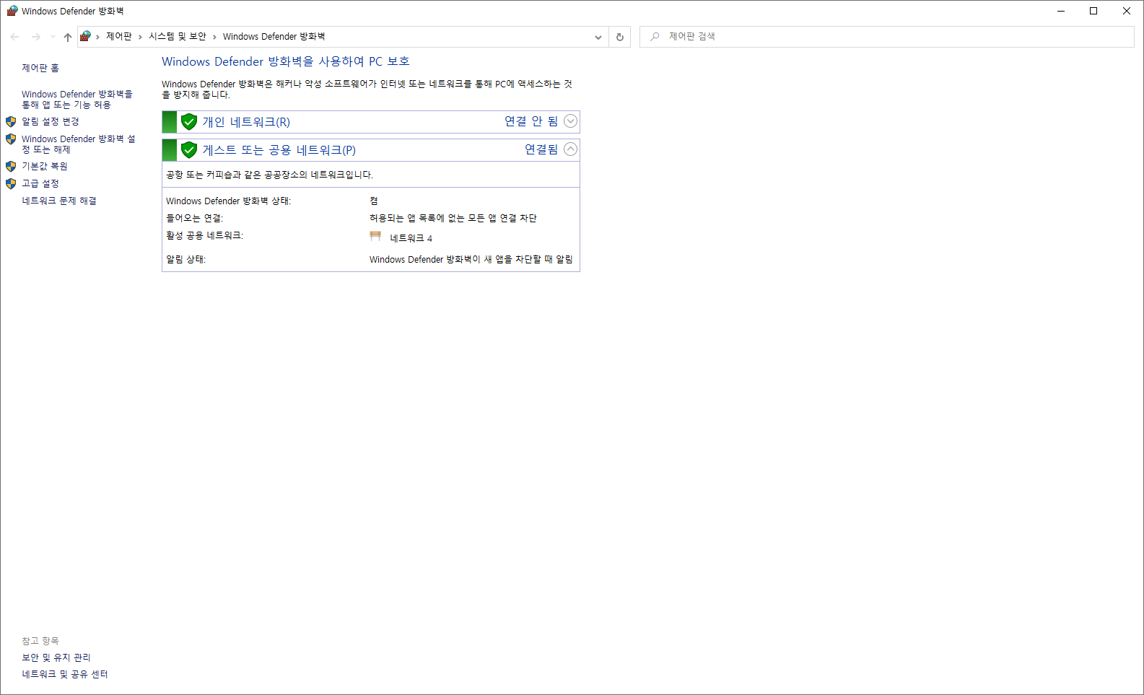Screen dimensions: 1144x695
Task: Open 네트워크 및 공유 센터 link
Action: click(65, 674)
